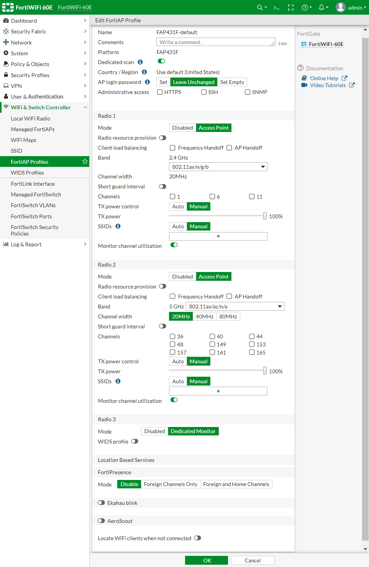Open WIDS Profiles menu item
The height and width of the screenshot is (567, 369).
pyautogui.click(x=27, y=173)
